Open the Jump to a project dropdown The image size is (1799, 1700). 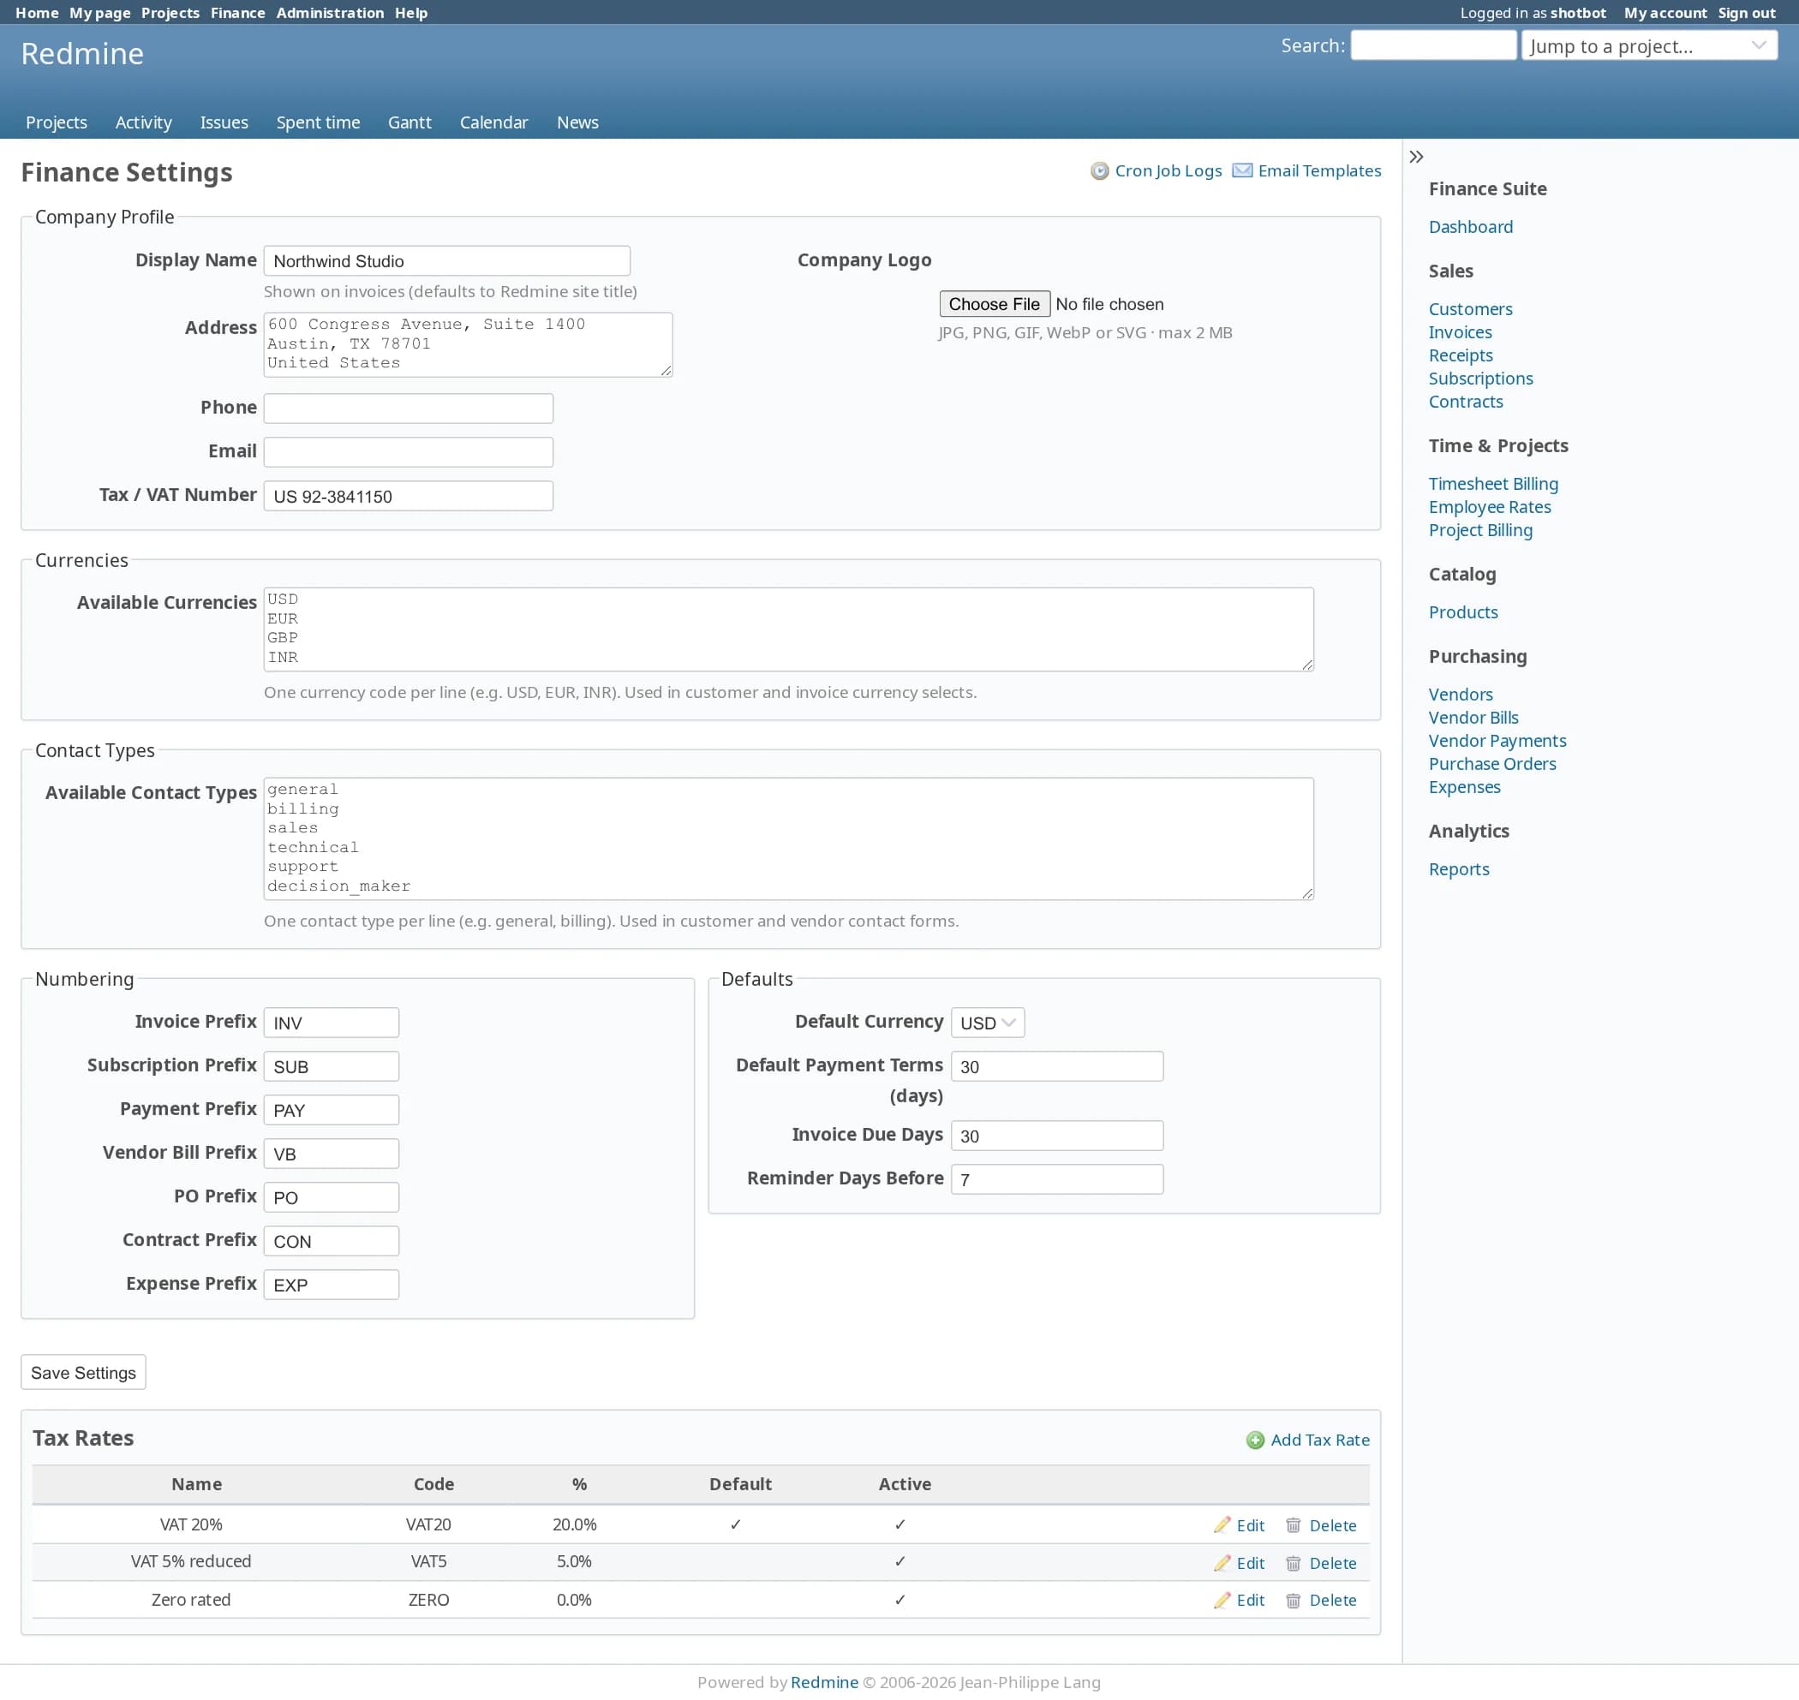pyautogui.click(x=1649, y=46)
